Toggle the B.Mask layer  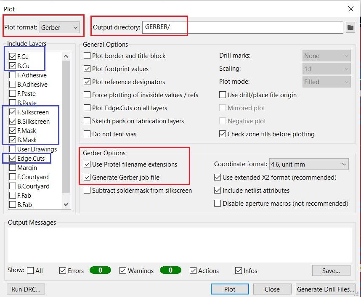tap(13, 140)
